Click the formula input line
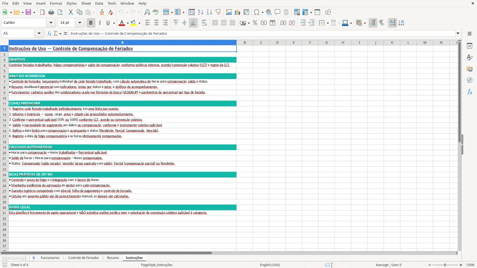This screenshot has width=477, height=268. [x=262, y=33]
